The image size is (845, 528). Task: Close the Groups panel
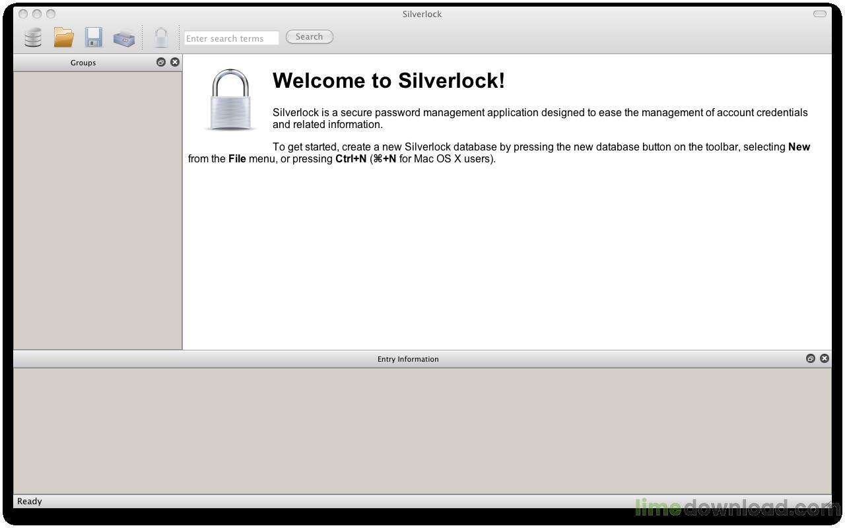pyautogui.click(x=175, y=62)
